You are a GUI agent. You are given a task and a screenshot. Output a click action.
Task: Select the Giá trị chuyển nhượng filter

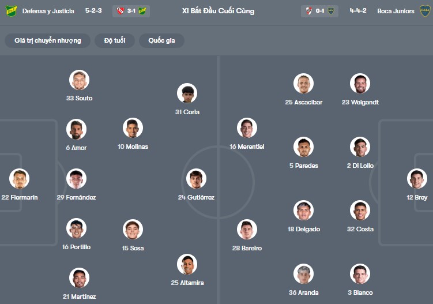point(48,40)
